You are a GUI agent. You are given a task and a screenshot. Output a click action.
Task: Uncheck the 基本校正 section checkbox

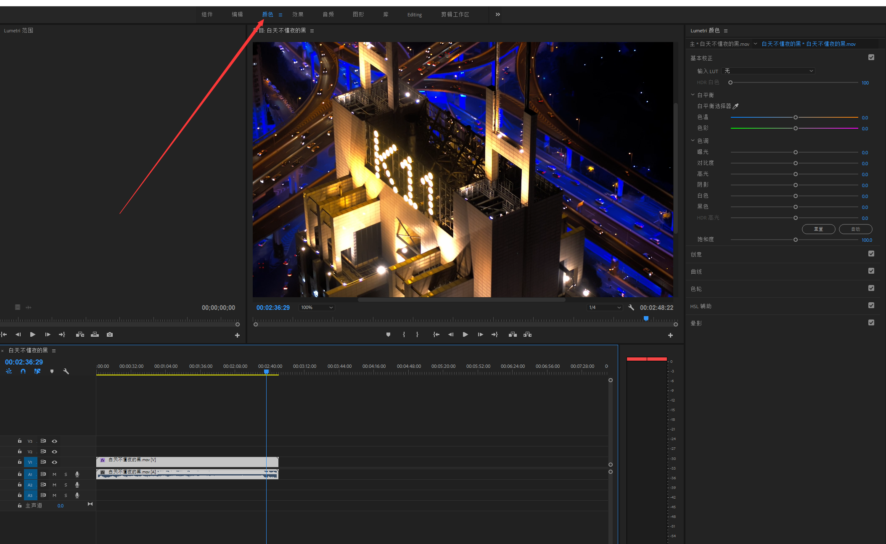[x=871, y=58]
